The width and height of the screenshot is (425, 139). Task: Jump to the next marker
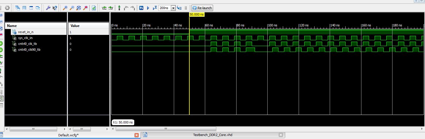(133, 8)
